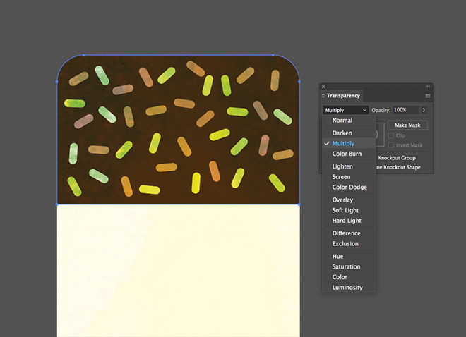Enable the Invert Mask checkbox

pos(391,145)
